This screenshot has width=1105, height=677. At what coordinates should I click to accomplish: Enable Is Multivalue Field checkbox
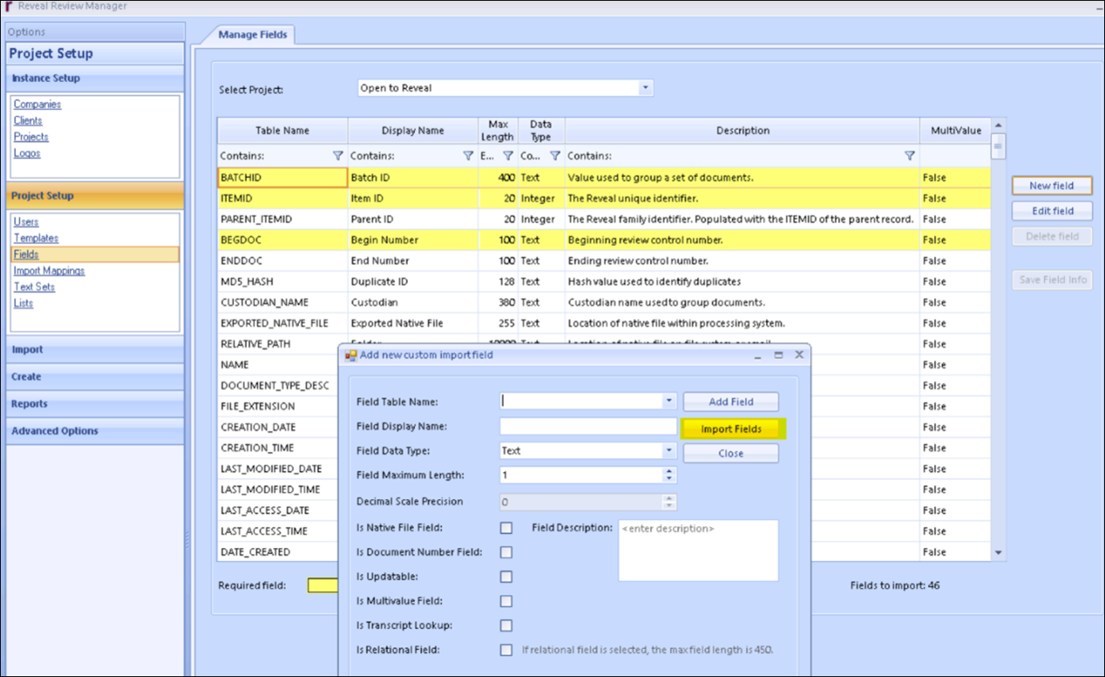click(506, 601)
